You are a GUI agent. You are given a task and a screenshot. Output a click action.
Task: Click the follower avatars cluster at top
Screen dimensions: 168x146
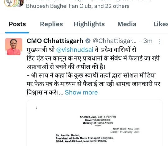(x=14, y=3)
